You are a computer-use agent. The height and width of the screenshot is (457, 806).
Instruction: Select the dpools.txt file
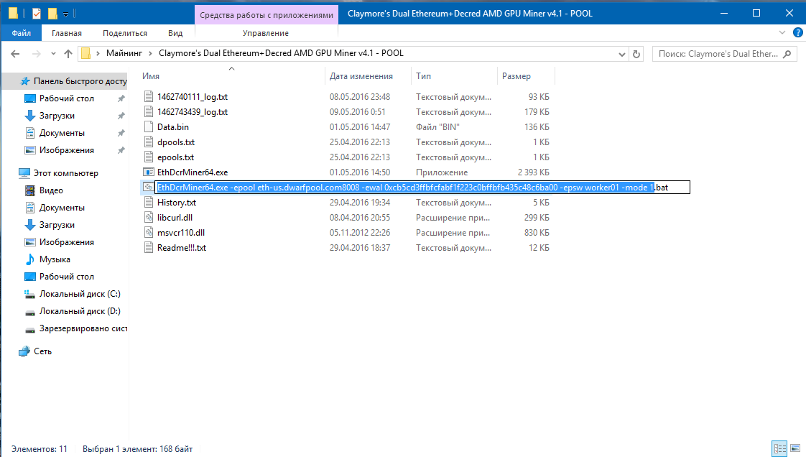(x=176, y=142)
